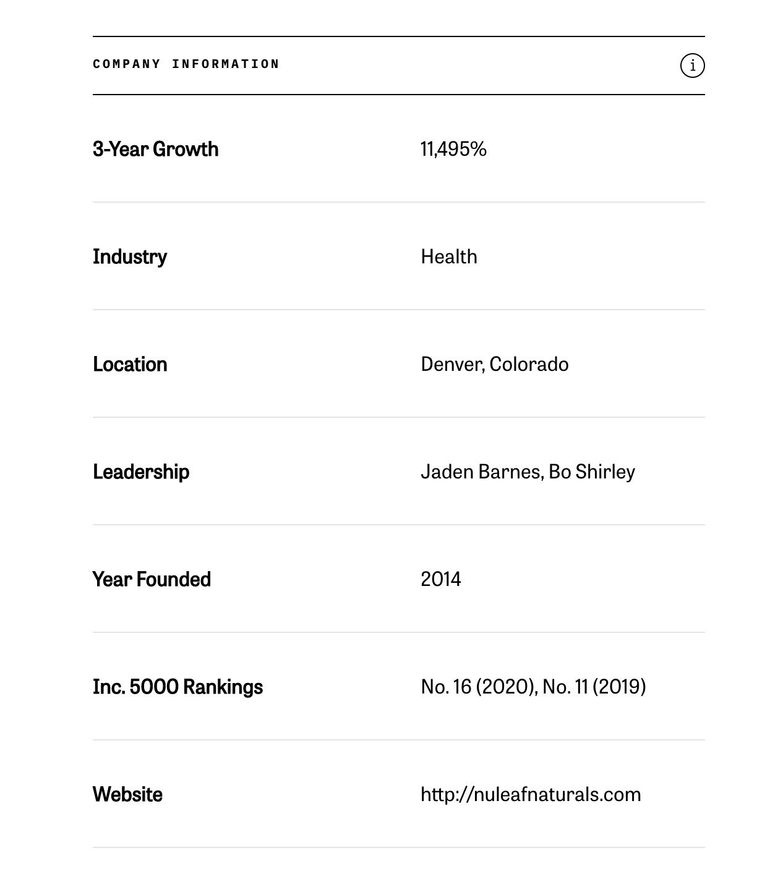Click the No. 11 (2019) ranking
Viewport: 757px width, 874px height.
(x=594, y=687)
